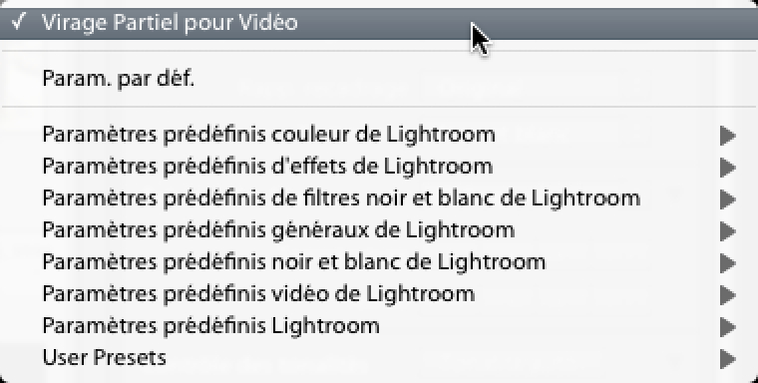Open Paramètres prédéfinis généraux de Lightroom
This screenshot has height=383, width=758.
[379, 230]
